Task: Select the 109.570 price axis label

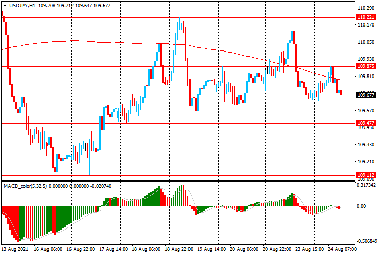Action: pyautogui.click(x=366, y=111)
